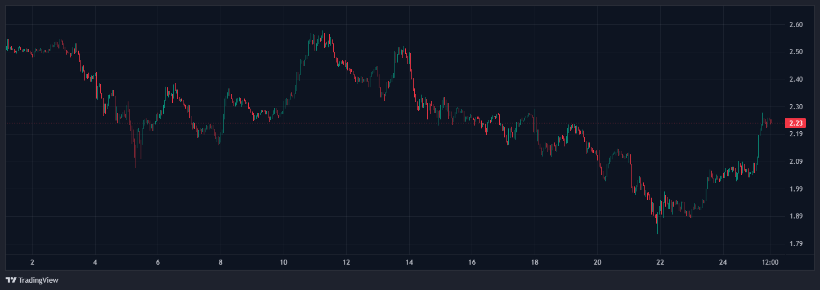
Task: Click date 24 on the time axis
Action: pos(723,262)
